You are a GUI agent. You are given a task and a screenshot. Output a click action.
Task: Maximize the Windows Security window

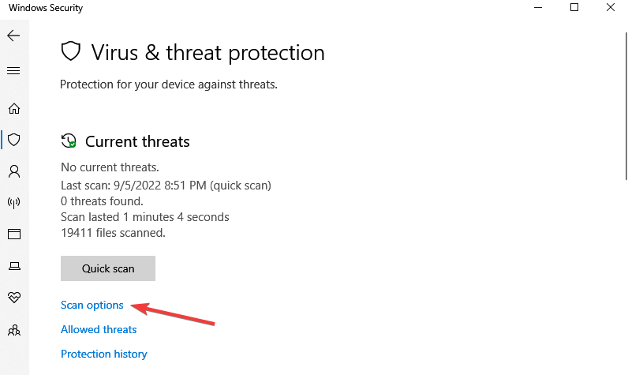574,7
